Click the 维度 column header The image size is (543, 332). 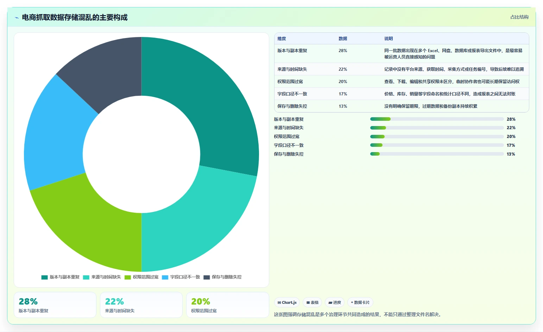point(282,39)
